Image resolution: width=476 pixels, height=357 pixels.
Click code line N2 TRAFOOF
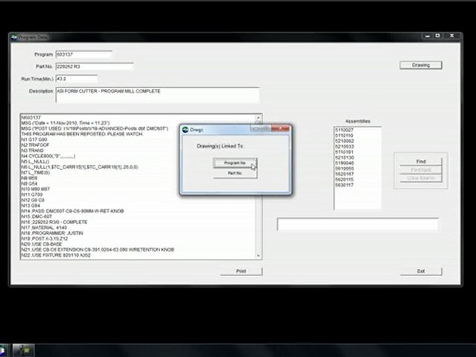(x=35, y=145)
